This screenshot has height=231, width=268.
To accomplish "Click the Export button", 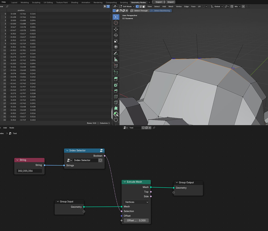I will pos(157,2).
